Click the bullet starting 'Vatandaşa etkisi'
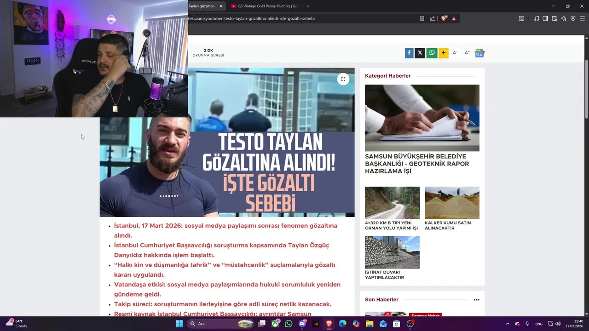The image size is (589, 331). 227,289
